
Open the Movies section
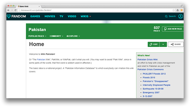pyautogui.click(x=50, y=16)
